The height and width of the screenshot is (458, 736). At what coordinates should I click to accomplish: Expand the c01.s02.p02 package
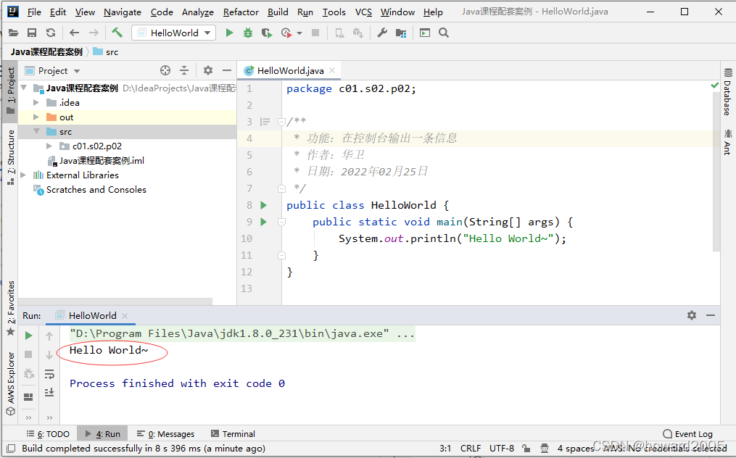click(49, 146)
